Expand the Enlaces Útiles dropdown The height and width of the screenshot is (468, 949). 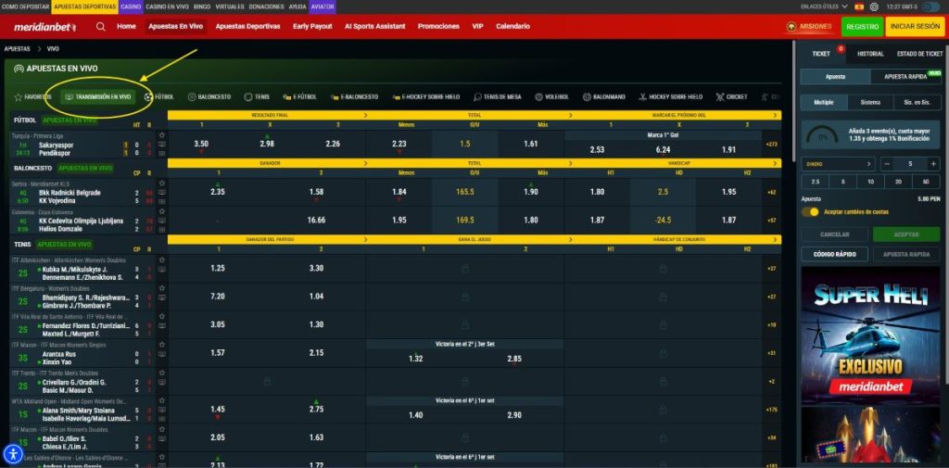820,6
